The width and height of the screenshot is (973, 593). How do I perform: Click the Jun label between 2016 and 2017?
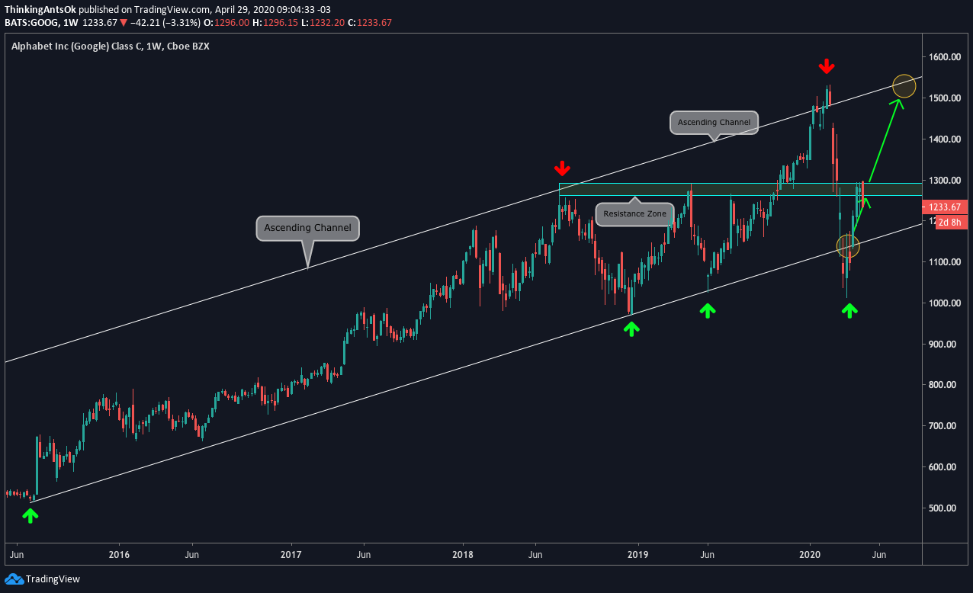191,554
